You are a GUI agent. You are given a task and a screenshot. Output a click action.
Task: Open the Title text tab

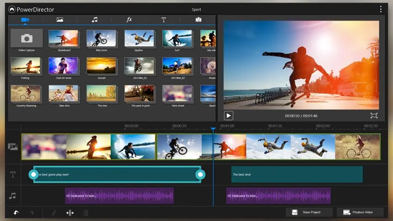click(x=164, y=20)
